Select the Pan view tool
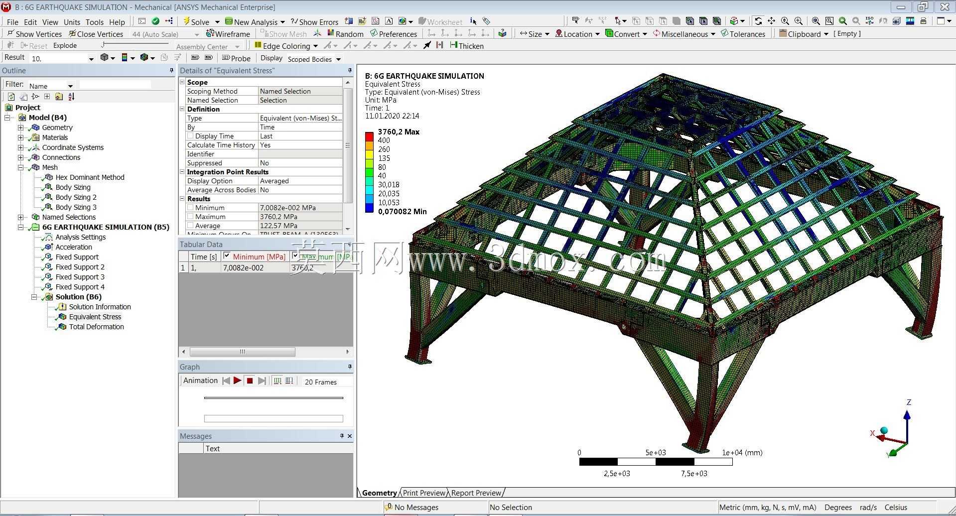 pos(771,21)
